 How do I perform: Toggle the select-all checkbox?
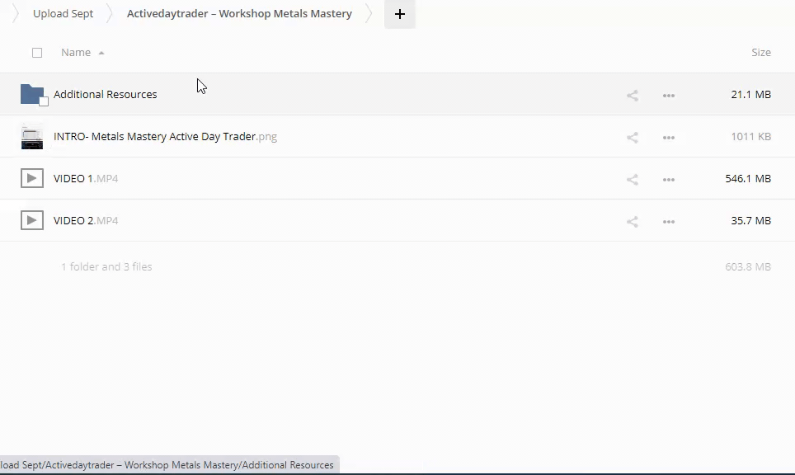click(37, 53)
